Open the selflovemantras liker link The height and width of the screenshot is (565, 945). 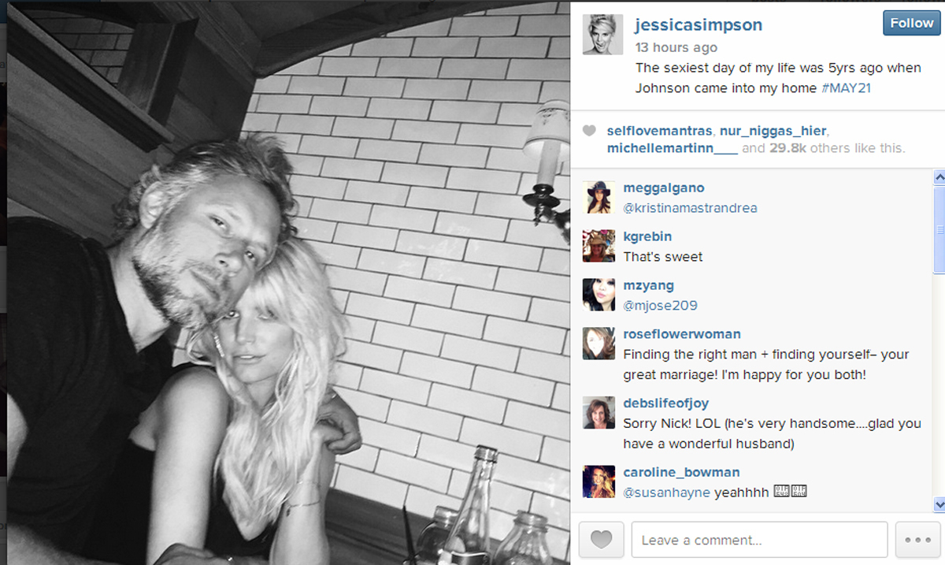tap(660, 131)
